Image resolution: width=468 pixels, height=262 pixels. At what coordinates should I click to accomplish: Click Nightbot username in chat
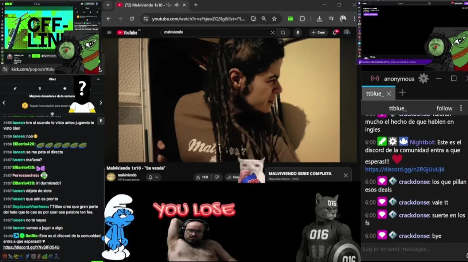pos(422,142)
